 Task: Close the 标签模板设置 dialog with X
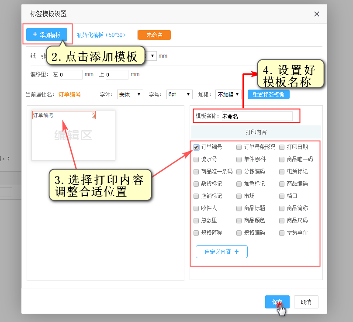[317, 14]
